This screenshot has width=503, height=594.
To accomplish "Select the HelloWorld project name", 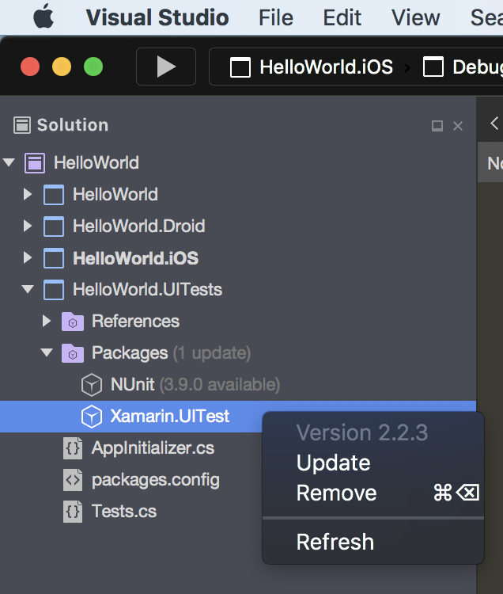I will pyautogui.click(x=115, y=195).
